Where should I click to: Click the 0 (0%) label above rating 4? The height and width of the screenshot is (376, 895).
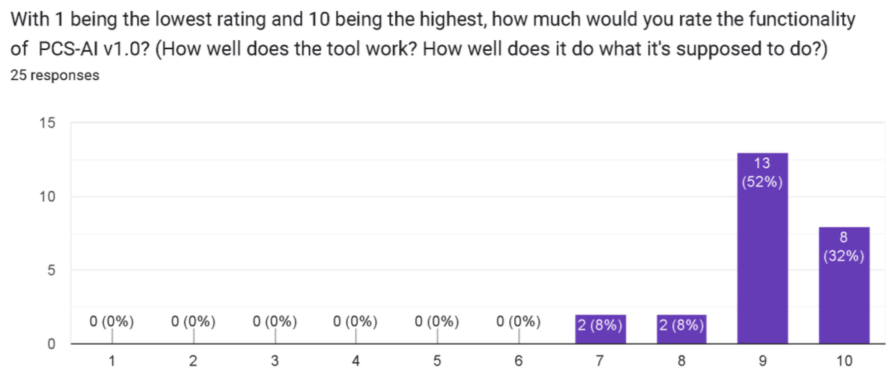coord(355,321)
